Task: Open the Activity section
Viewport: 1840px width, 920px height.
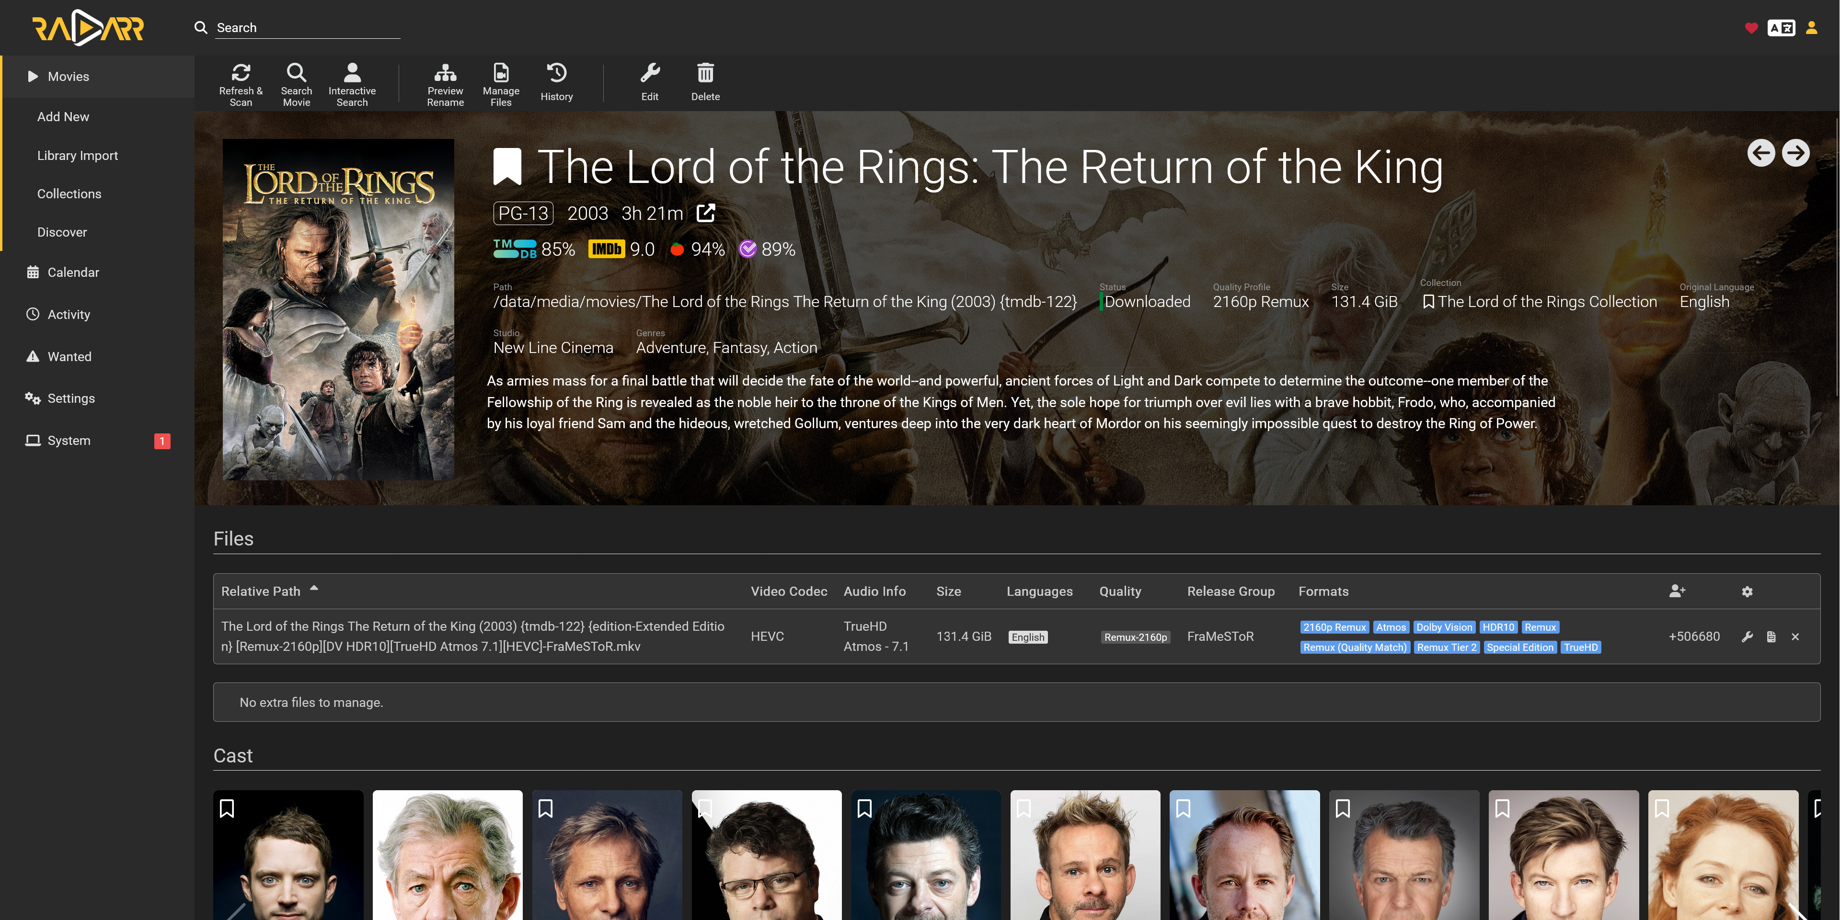Action: tap(97, 314)
